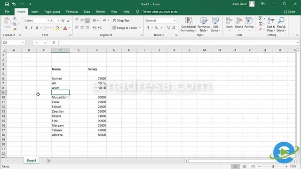Switch to the Data tab
Viewport: 301px width, 169px height.
(x=87, y=12)
